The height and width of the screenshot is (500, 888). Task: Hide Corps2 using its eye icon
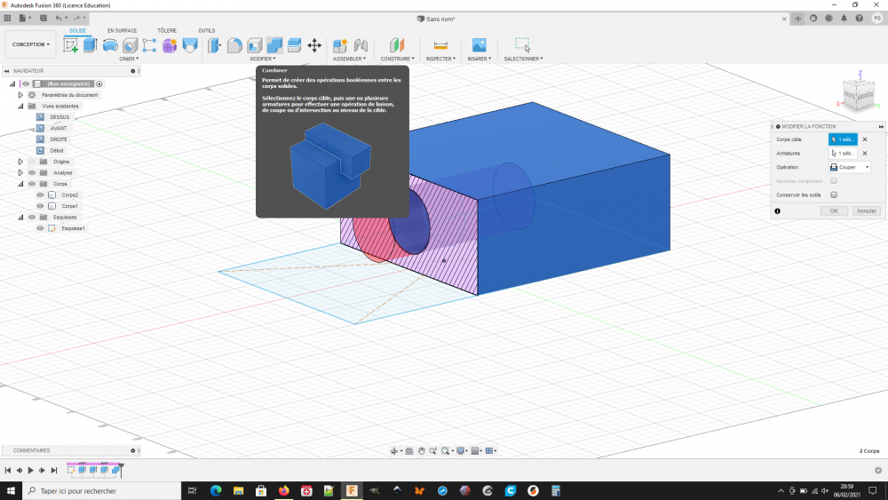[40, 194]
